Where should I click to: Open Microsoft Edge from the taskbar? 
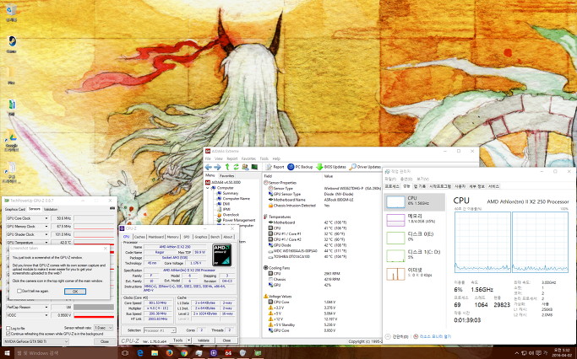point(140,353)
